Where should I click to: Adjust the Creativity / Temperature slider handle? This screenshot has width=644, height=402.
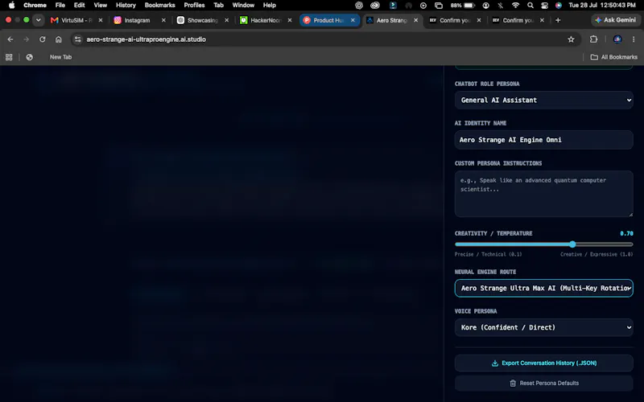click(572, 244)
